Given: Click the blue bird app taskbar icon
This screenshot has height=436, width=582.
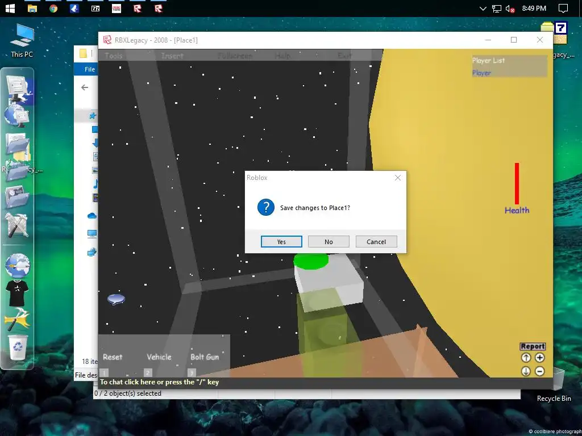Looking at the screenshot, I should click(x=74, y=8).
